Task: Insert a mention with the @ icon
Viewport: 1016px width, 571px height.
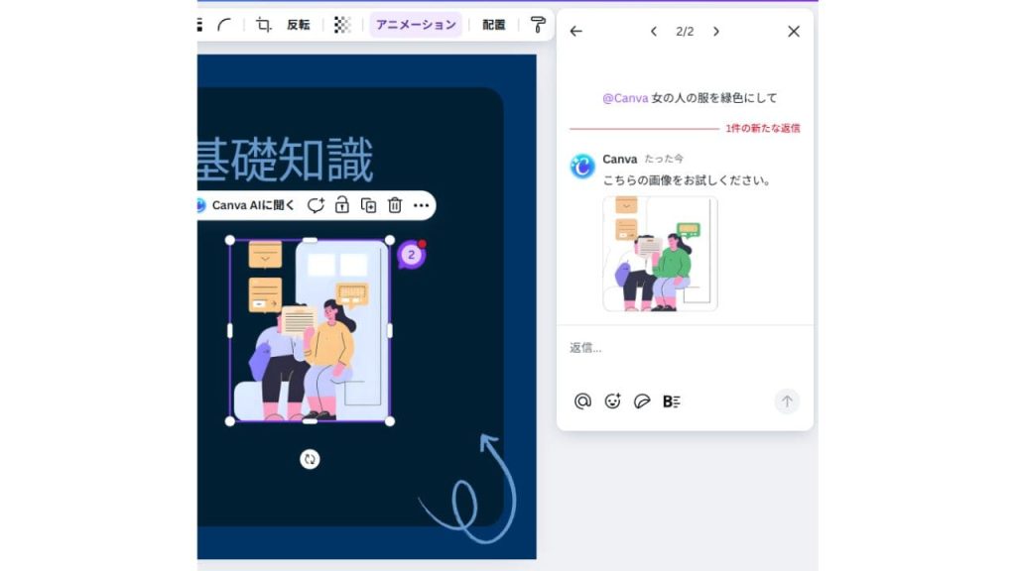Action: click(x=583, y=400)
